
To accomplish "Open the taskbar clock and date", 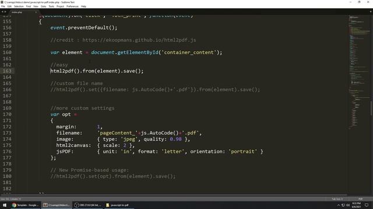I will coord(356,205).
